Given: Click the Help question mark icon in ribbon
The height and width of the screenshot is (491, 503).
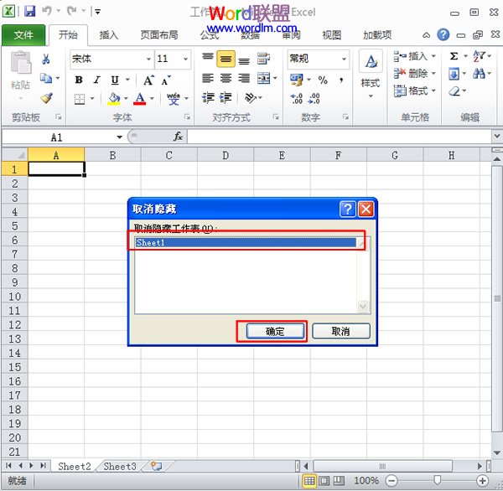Looking at the screenshot, I should point(443,35).
